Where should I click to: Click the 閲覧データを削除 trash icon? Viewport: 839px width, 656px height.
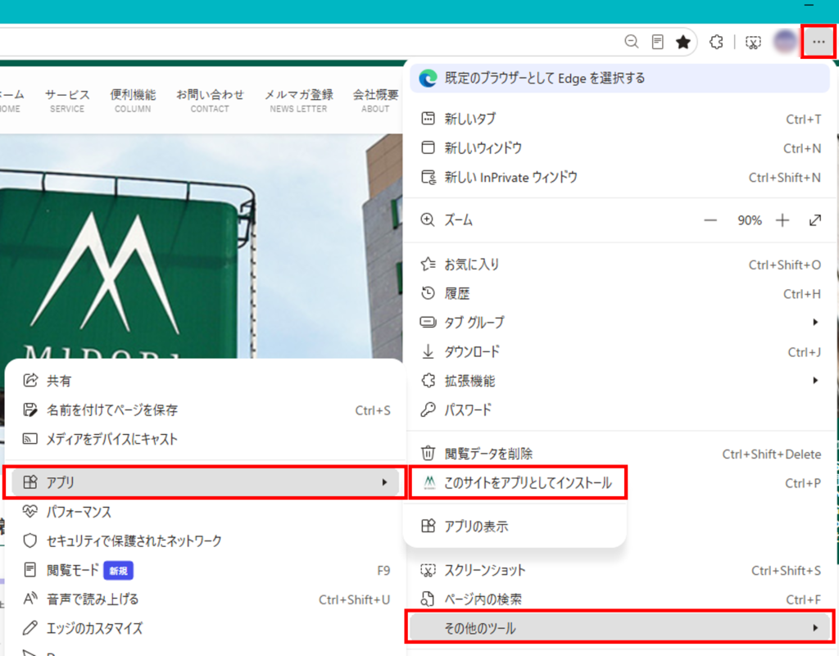pyautogui.click(x=428, y=454)
